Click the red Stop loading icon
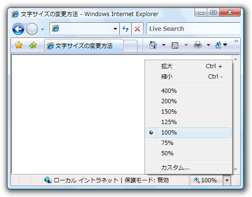The image size is (252, 197). point(137,29)
